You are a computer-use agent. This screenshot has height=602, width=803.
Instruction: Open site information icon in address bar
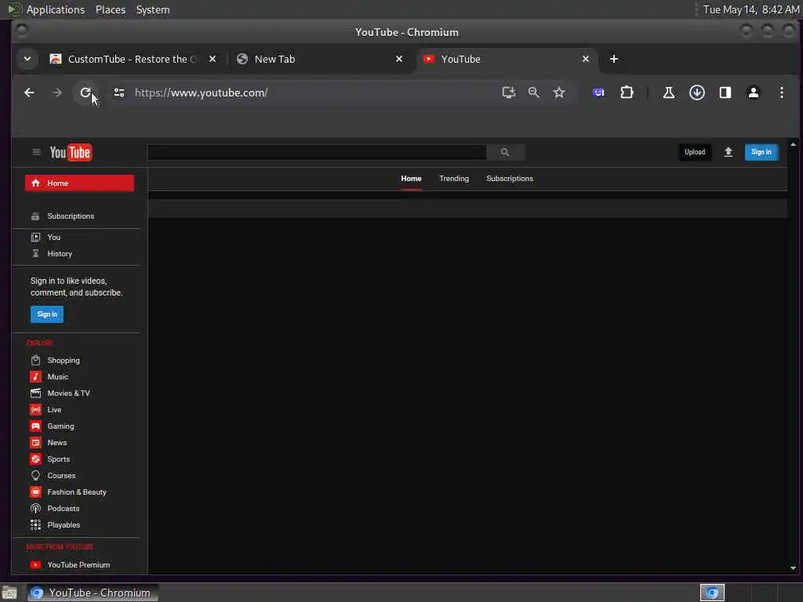click(119, 92)
